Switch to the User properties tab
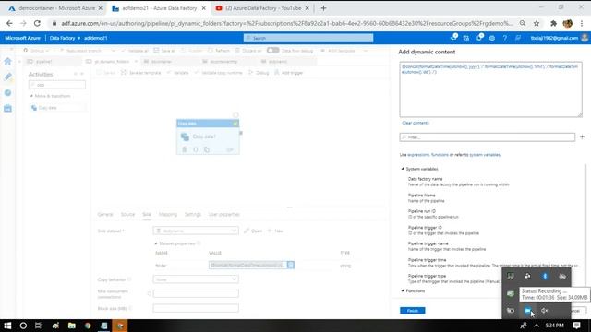Screen dimensions: 591x332 pos(223,214)
